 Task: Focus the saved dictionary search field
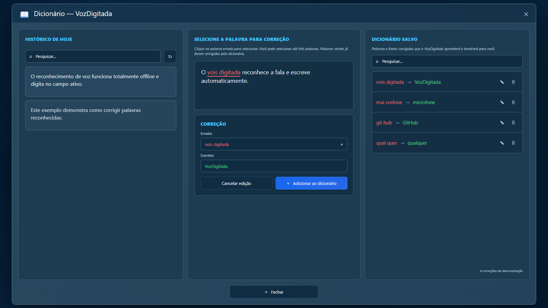tap(447, 61)
